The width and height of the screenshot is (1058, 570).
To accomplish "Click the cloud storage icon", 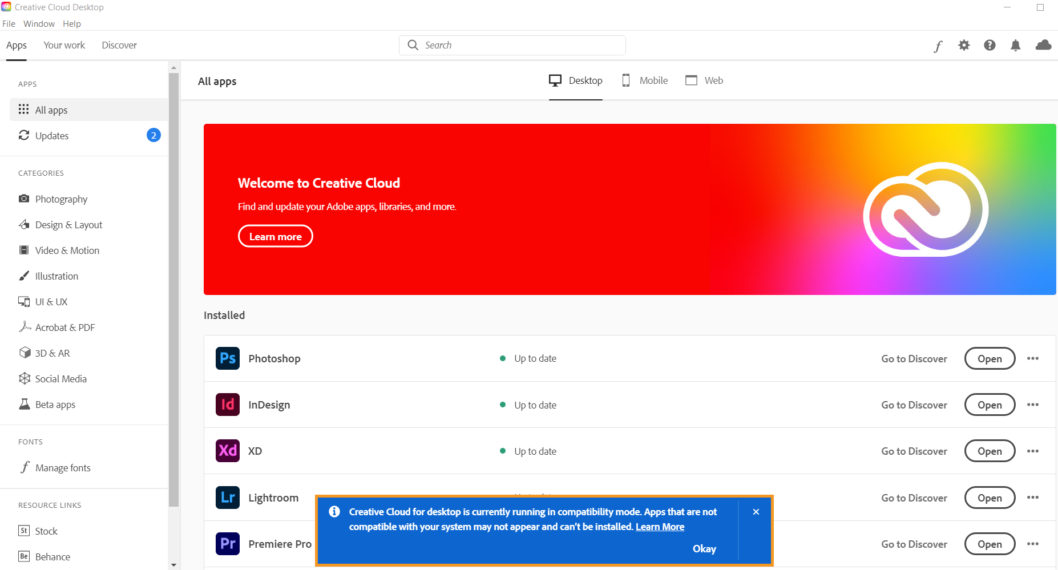I will [x=1043, y=45].
